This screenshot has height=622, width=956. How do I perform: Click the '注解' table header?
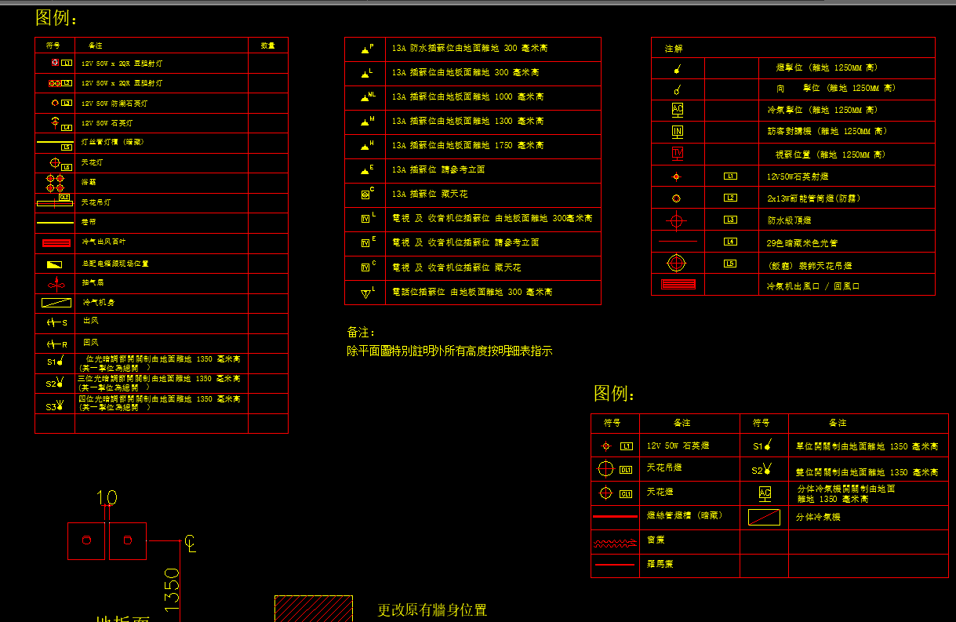click(x=674, y=49)
